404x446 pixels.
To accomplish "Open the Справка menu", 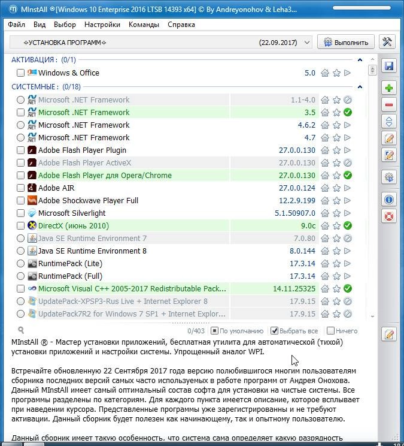I will (181, 25).
